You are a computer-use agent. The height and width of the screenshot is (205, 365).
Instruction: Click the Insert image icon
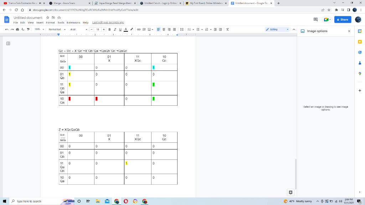149,30
